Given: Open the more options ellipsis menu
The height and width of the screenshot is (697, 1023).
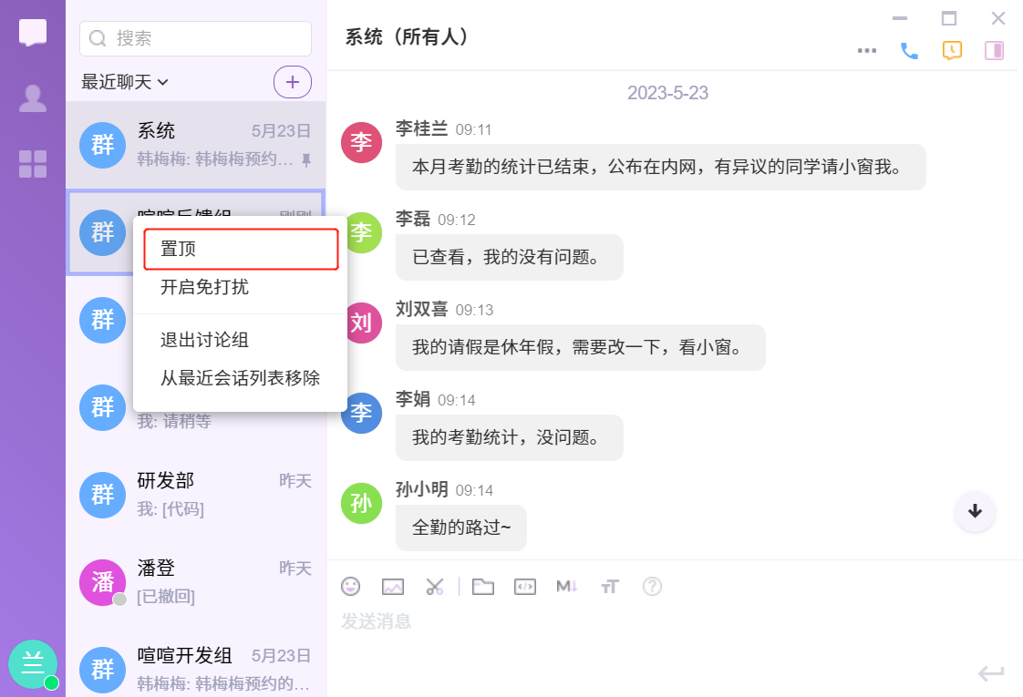Looking at the screenshot, I should [867, 51].
